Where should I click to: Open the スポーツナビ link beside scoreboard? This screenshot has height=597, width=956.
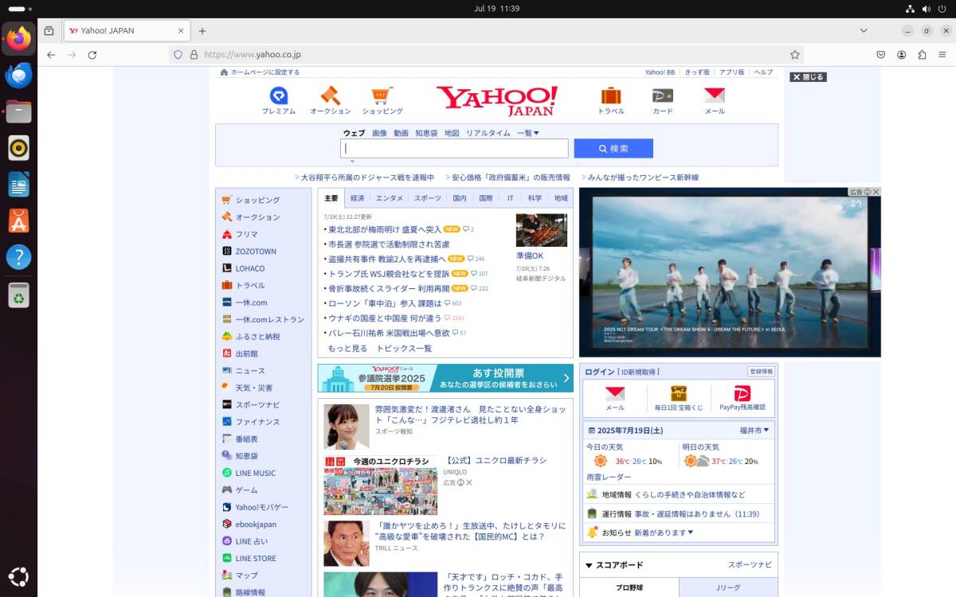pyautogui.click(x=750, y=565)
